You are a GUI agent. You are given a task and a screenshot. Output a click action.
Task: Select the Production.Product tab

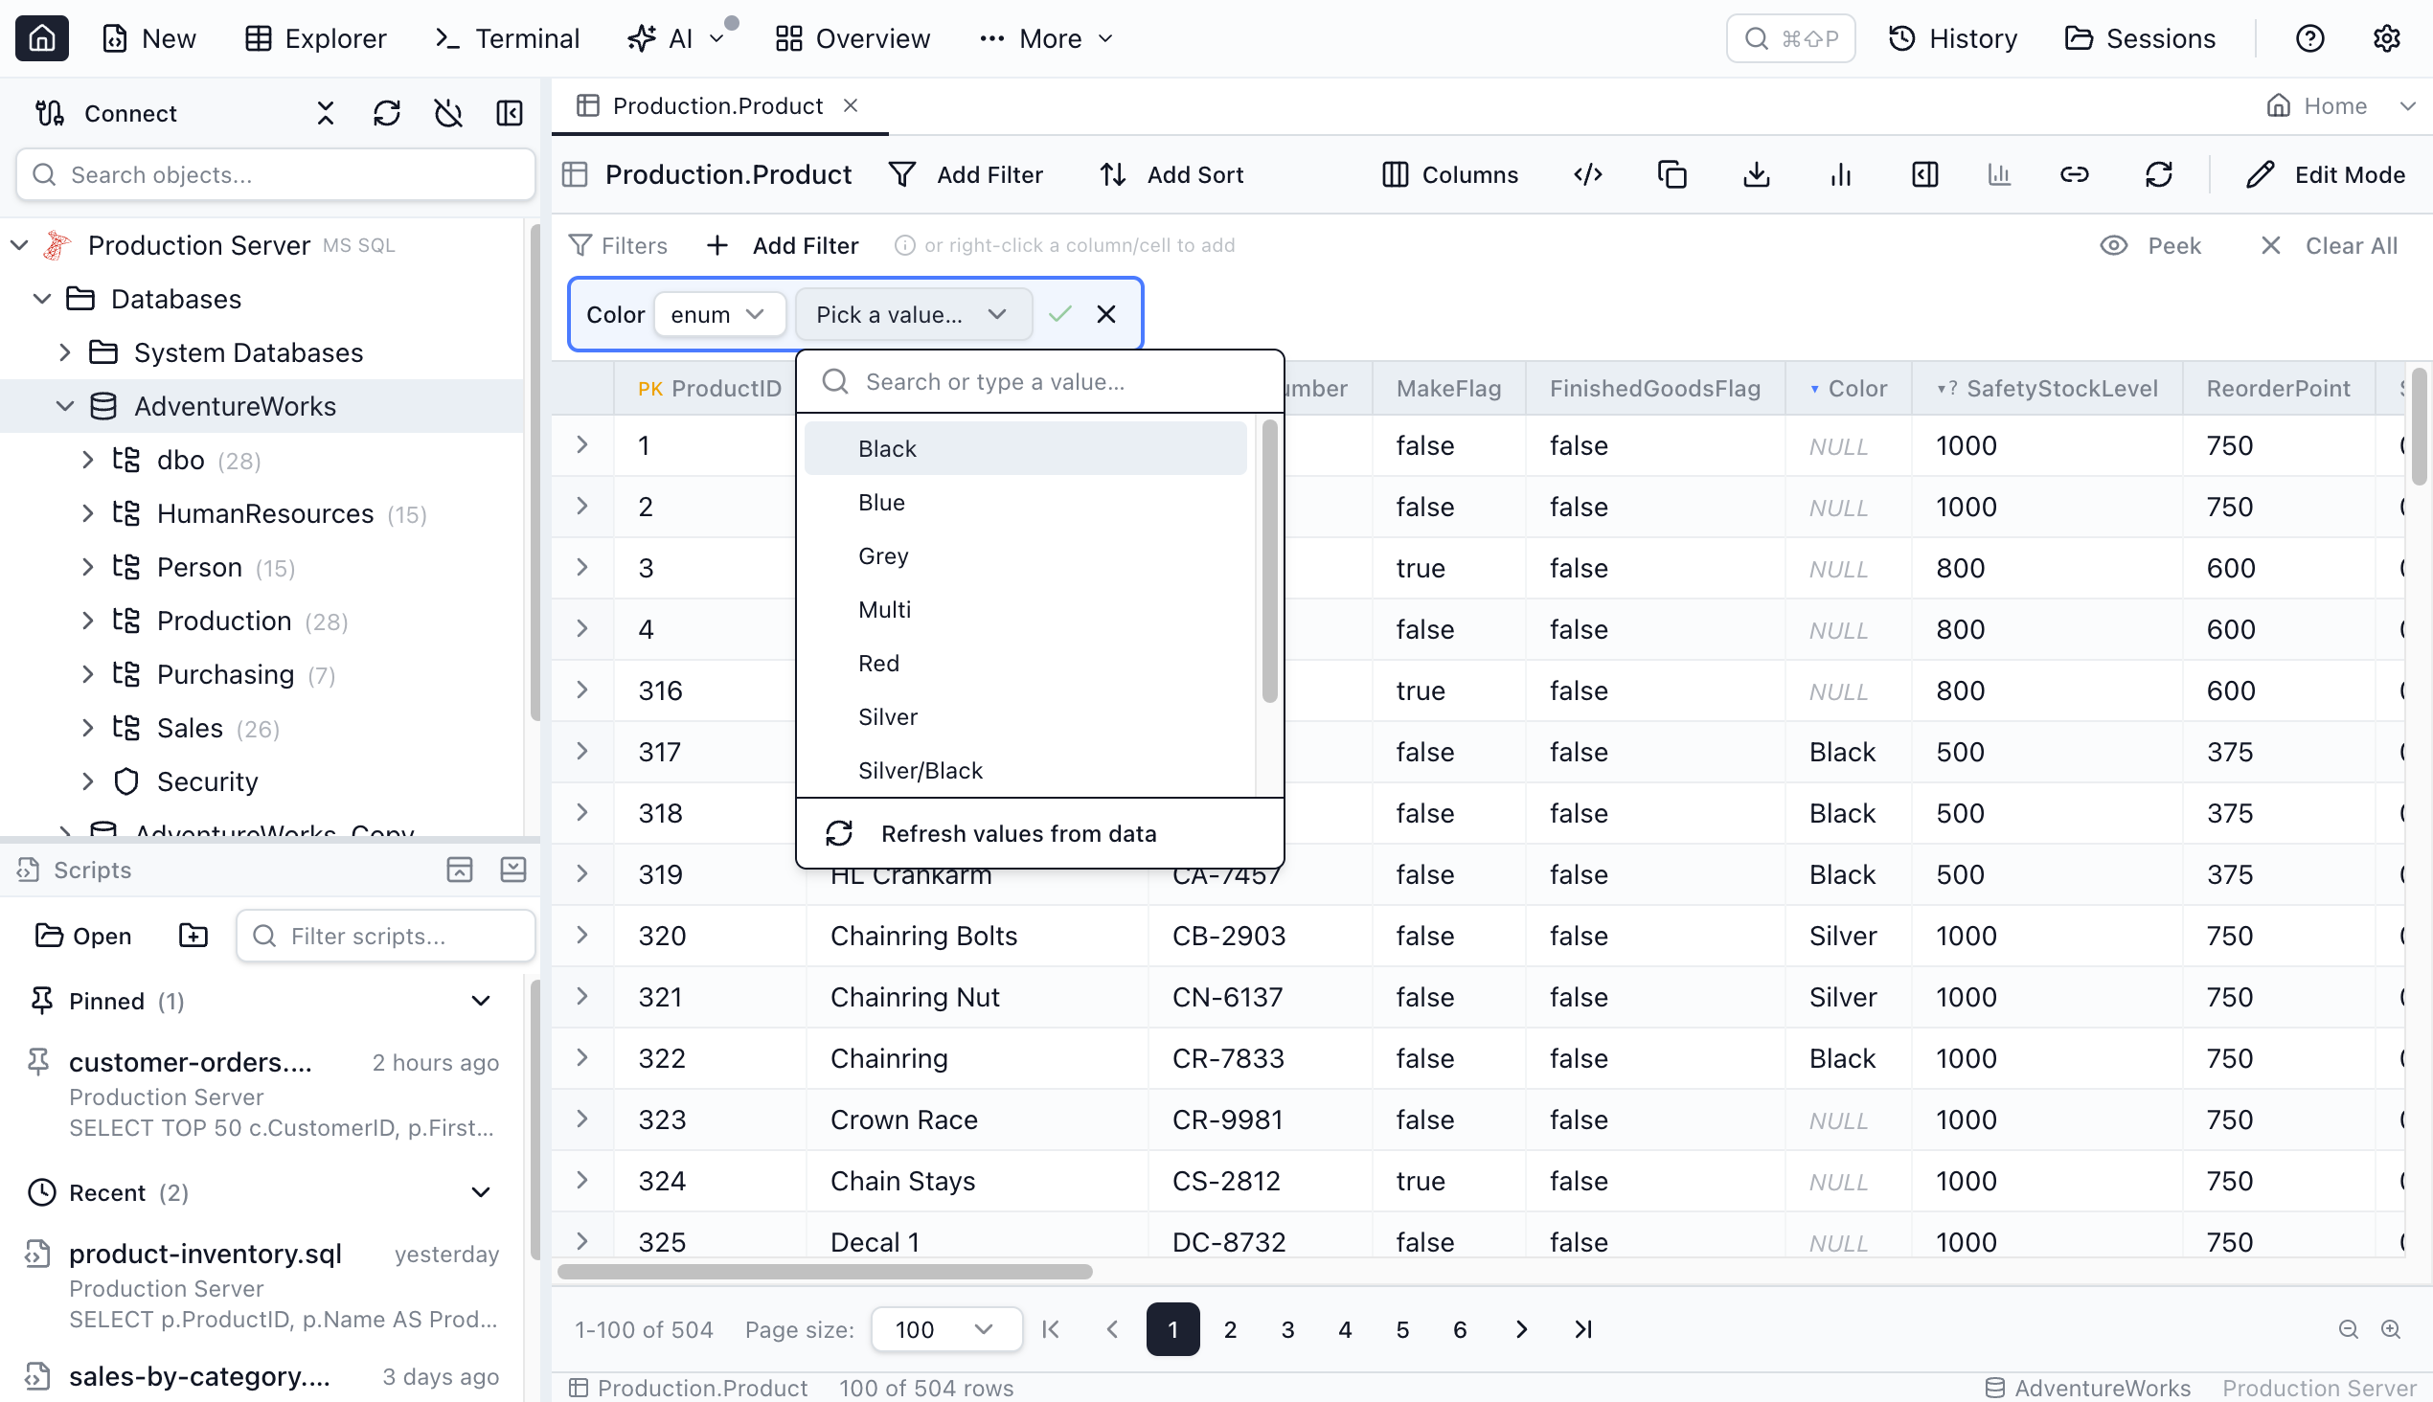tap(717, 106)
